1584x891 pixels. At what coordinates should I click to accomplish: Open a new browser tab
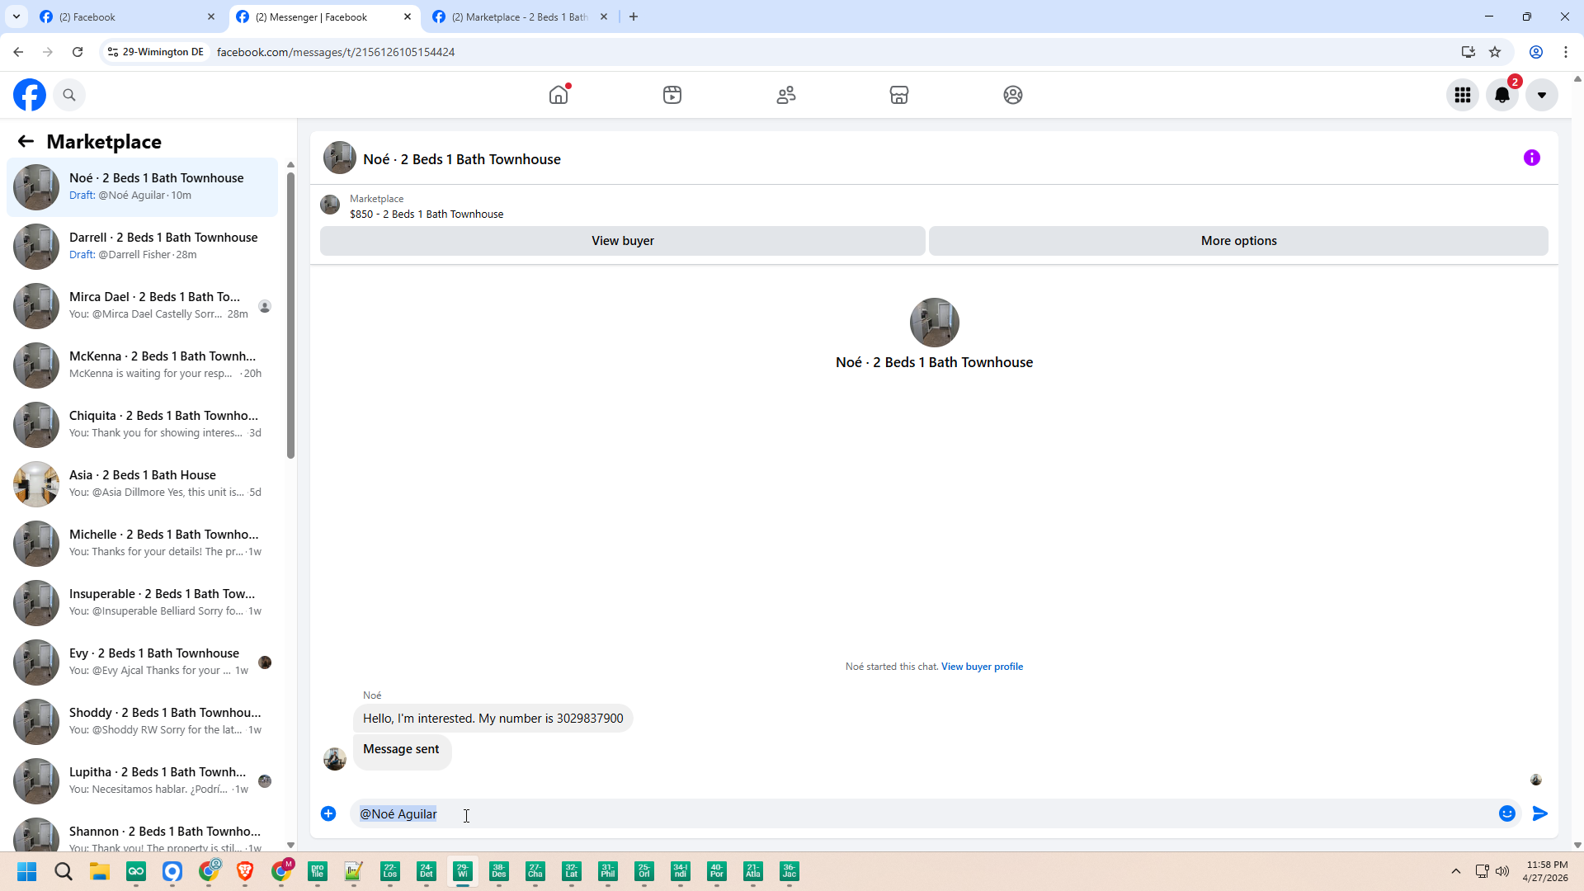pos(634,16)
